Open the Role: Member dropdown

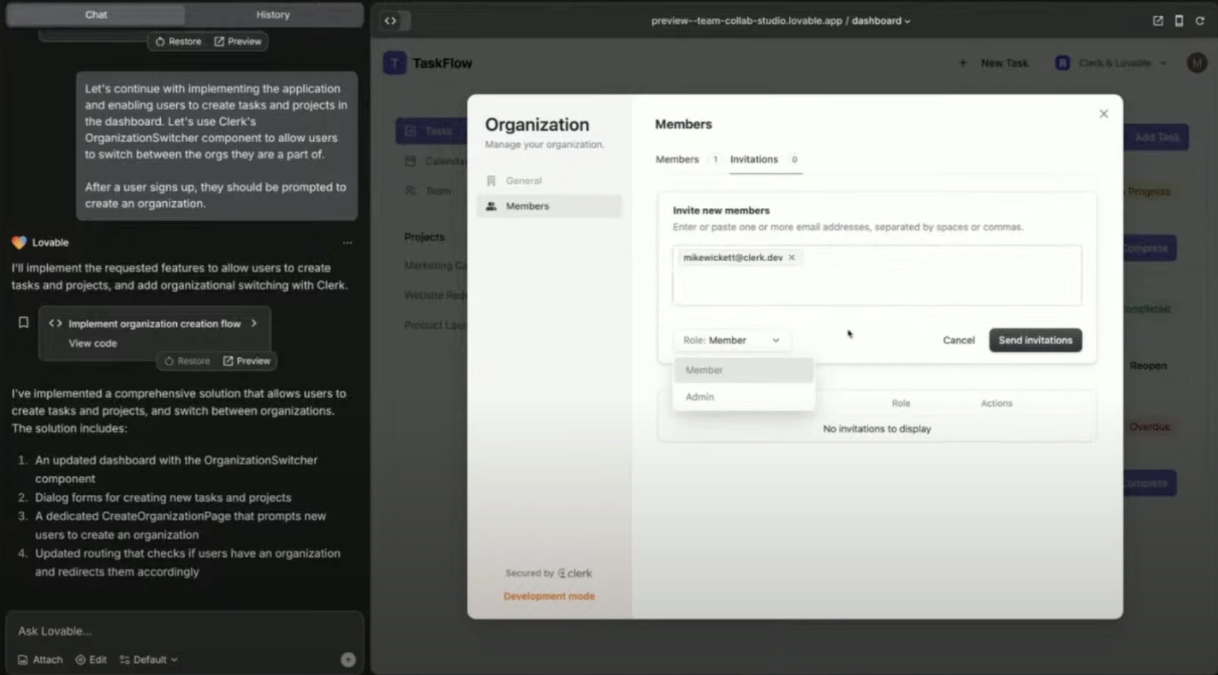point(731,340)
